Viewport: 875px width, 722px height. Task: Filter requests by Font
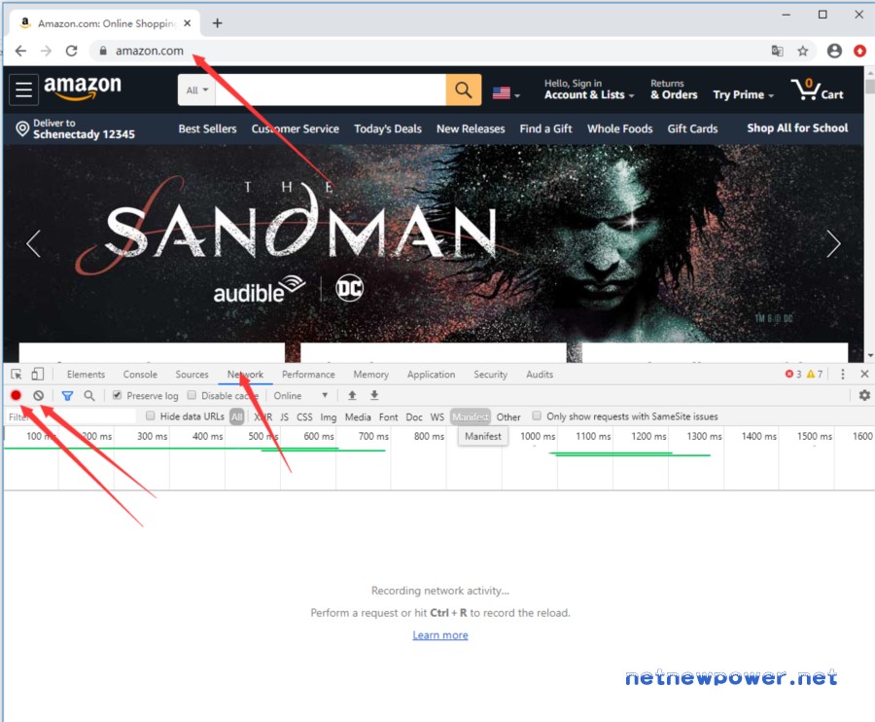(x=388, y=417)
